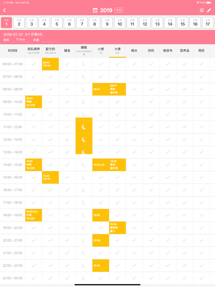Tap the empty weight input field

tap(50, 40)
